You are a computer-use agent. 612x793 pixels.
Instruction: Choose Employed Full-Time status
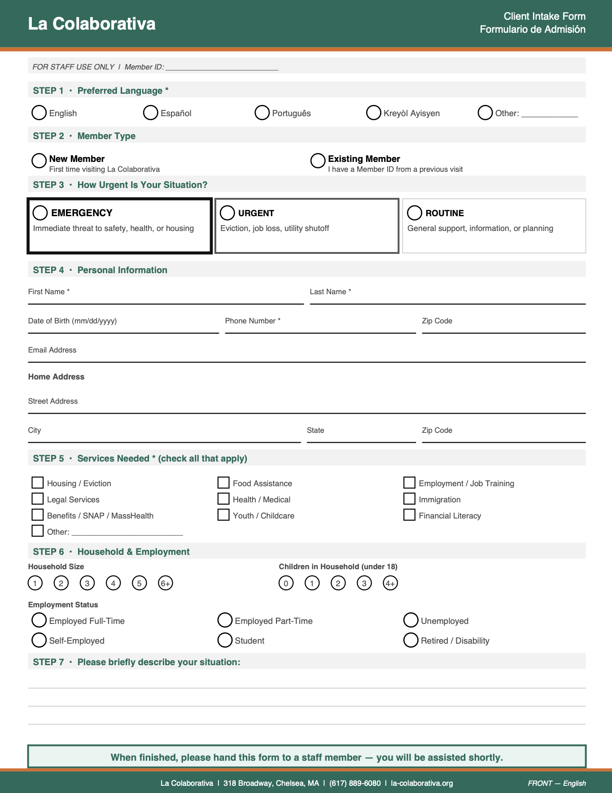click(39, 620)
